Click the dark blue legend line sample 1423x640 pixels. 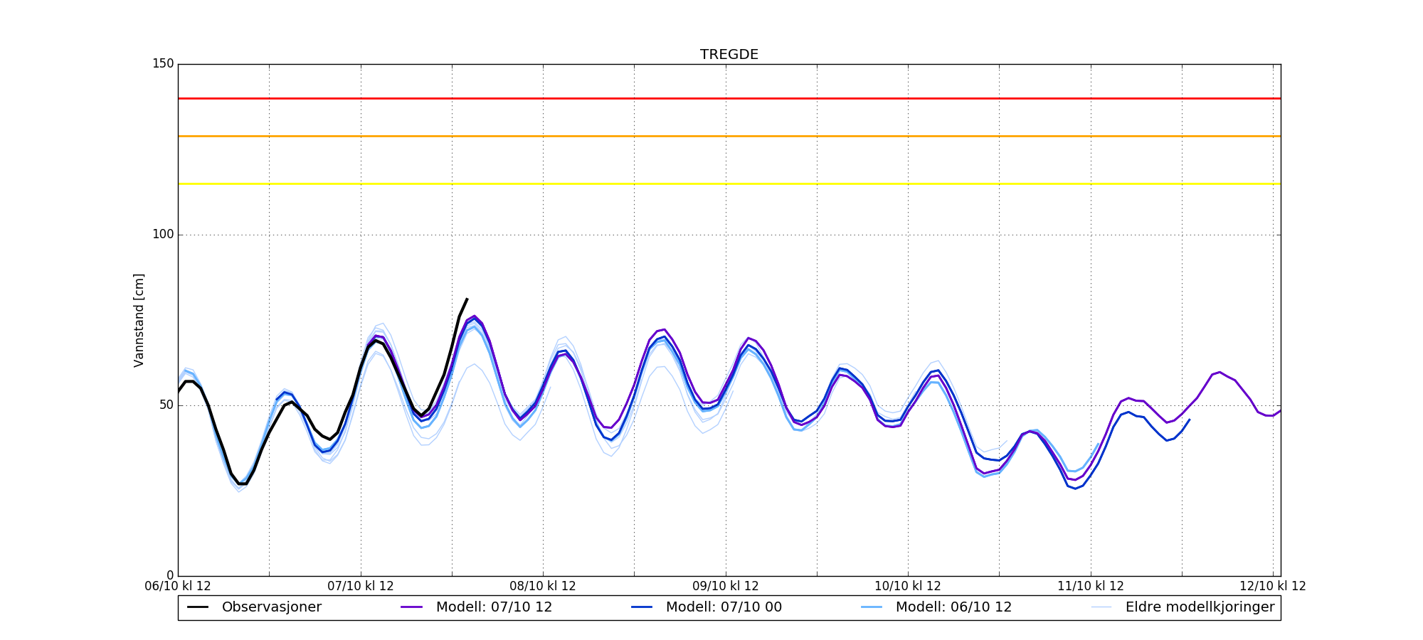(x=642, y=607)
